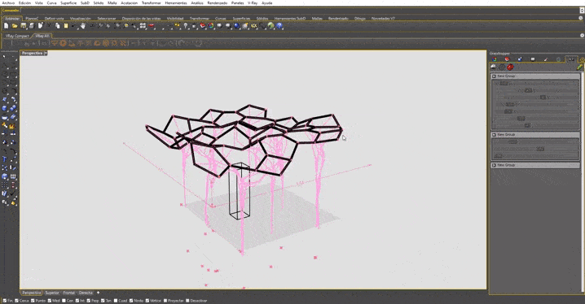Enable the Proyectar snap checkbox

pyautogui.click(x=165, y=300)
